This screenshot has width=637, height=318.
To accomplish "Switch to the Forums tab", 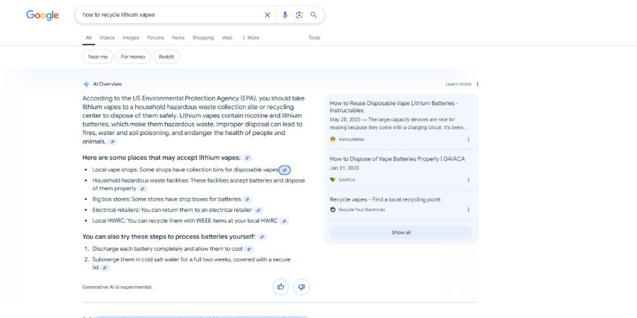I will (156, 37).
